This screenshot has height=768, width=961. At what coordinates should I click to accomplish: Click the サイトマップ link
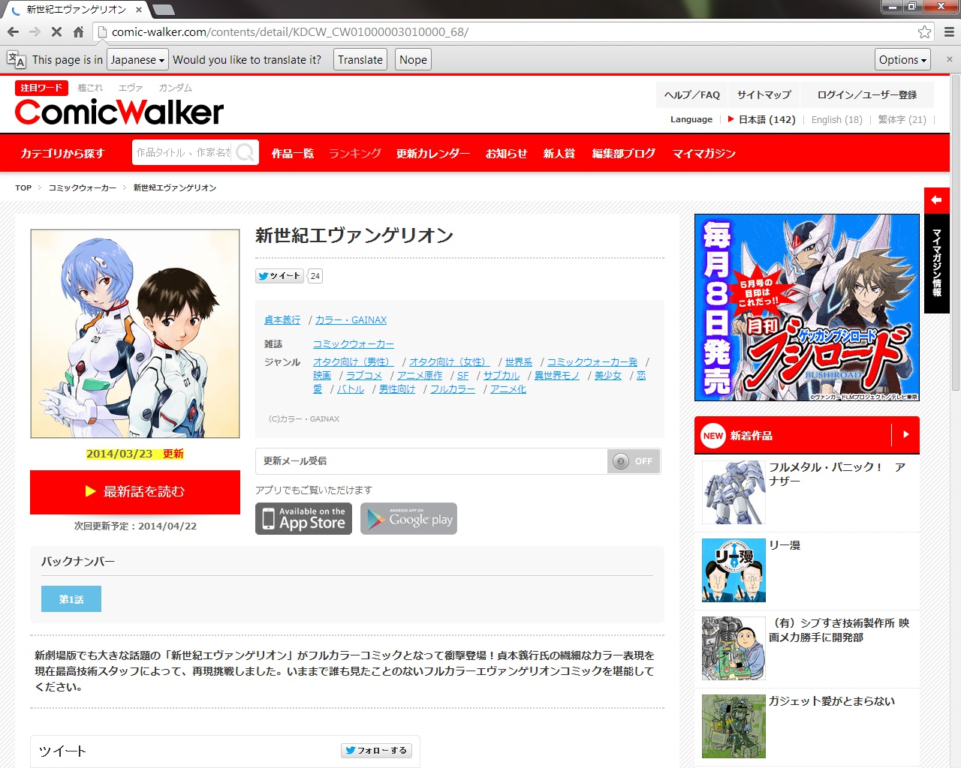(x=764, y=95)
